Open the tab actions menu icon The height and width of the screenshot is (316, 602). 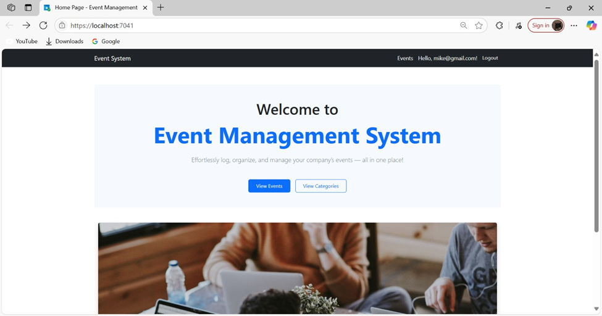[x=28, y=7]
